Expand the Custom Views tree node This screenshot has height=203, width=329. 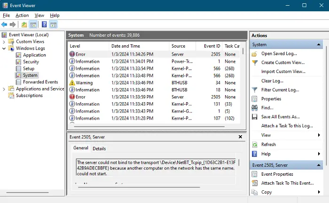[4, 41]
